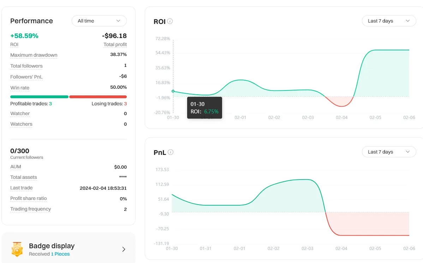Click the Total profit label
The height and width of the screenshot is (263, 423).
click(x=115, y=45)
